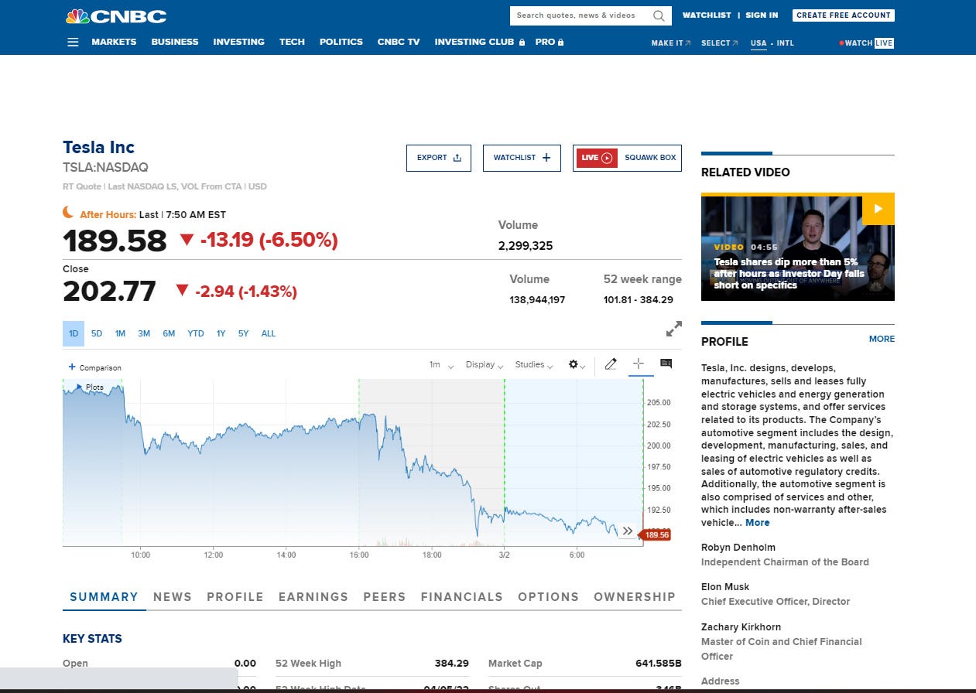Click CREATE FREE ACCOUNT button
This screenshot has height=693, width=976.
coord(844,15)
